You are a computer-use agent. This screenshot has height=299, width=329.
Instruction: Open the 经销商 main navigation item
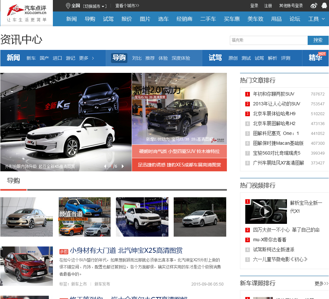[185, 19]
